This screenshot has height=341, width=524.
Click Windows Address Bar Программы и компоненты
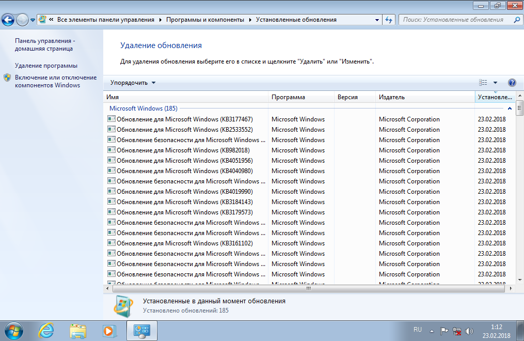pyautogui.click(x=205, y=20)
